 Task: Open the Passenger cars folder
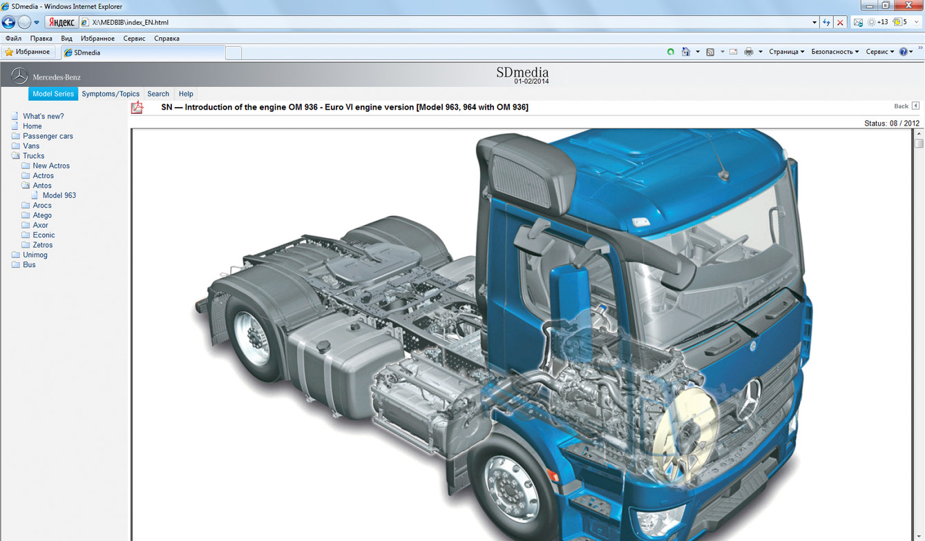(48, 136)
